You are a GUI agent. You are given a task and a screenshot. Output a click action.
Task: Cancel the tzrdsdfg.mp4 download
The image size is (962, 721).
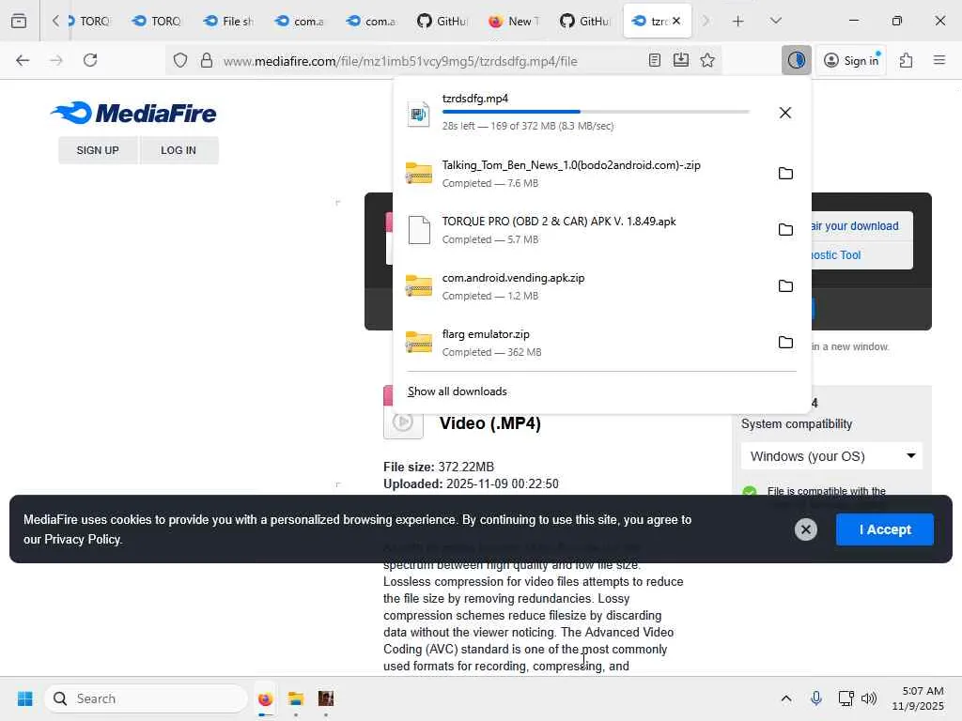pos(785,113)
